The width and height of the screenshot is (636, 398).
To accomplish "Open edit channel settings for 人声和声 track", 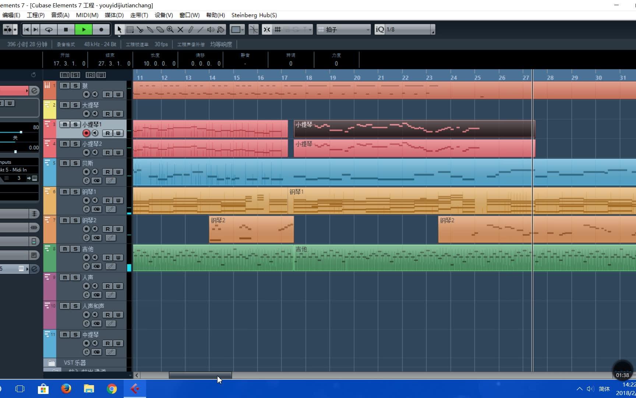I will [x=86, y=324].
